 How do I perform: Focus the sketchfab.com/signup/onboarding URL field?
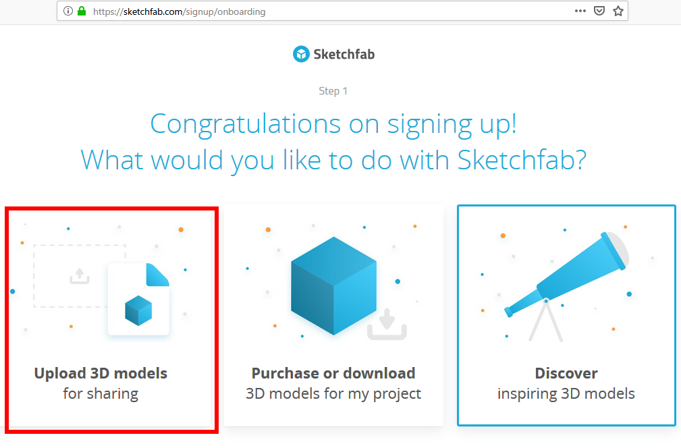[x=330, y=11]
